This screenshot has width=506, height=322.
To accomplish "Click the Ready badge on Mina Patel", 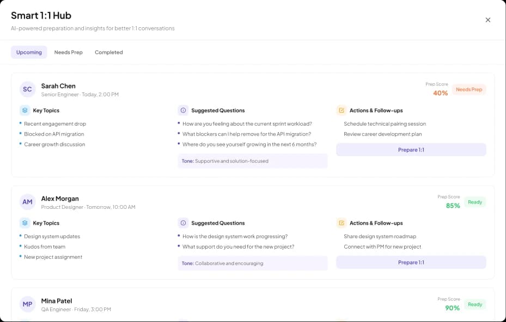I will point(475,304).
